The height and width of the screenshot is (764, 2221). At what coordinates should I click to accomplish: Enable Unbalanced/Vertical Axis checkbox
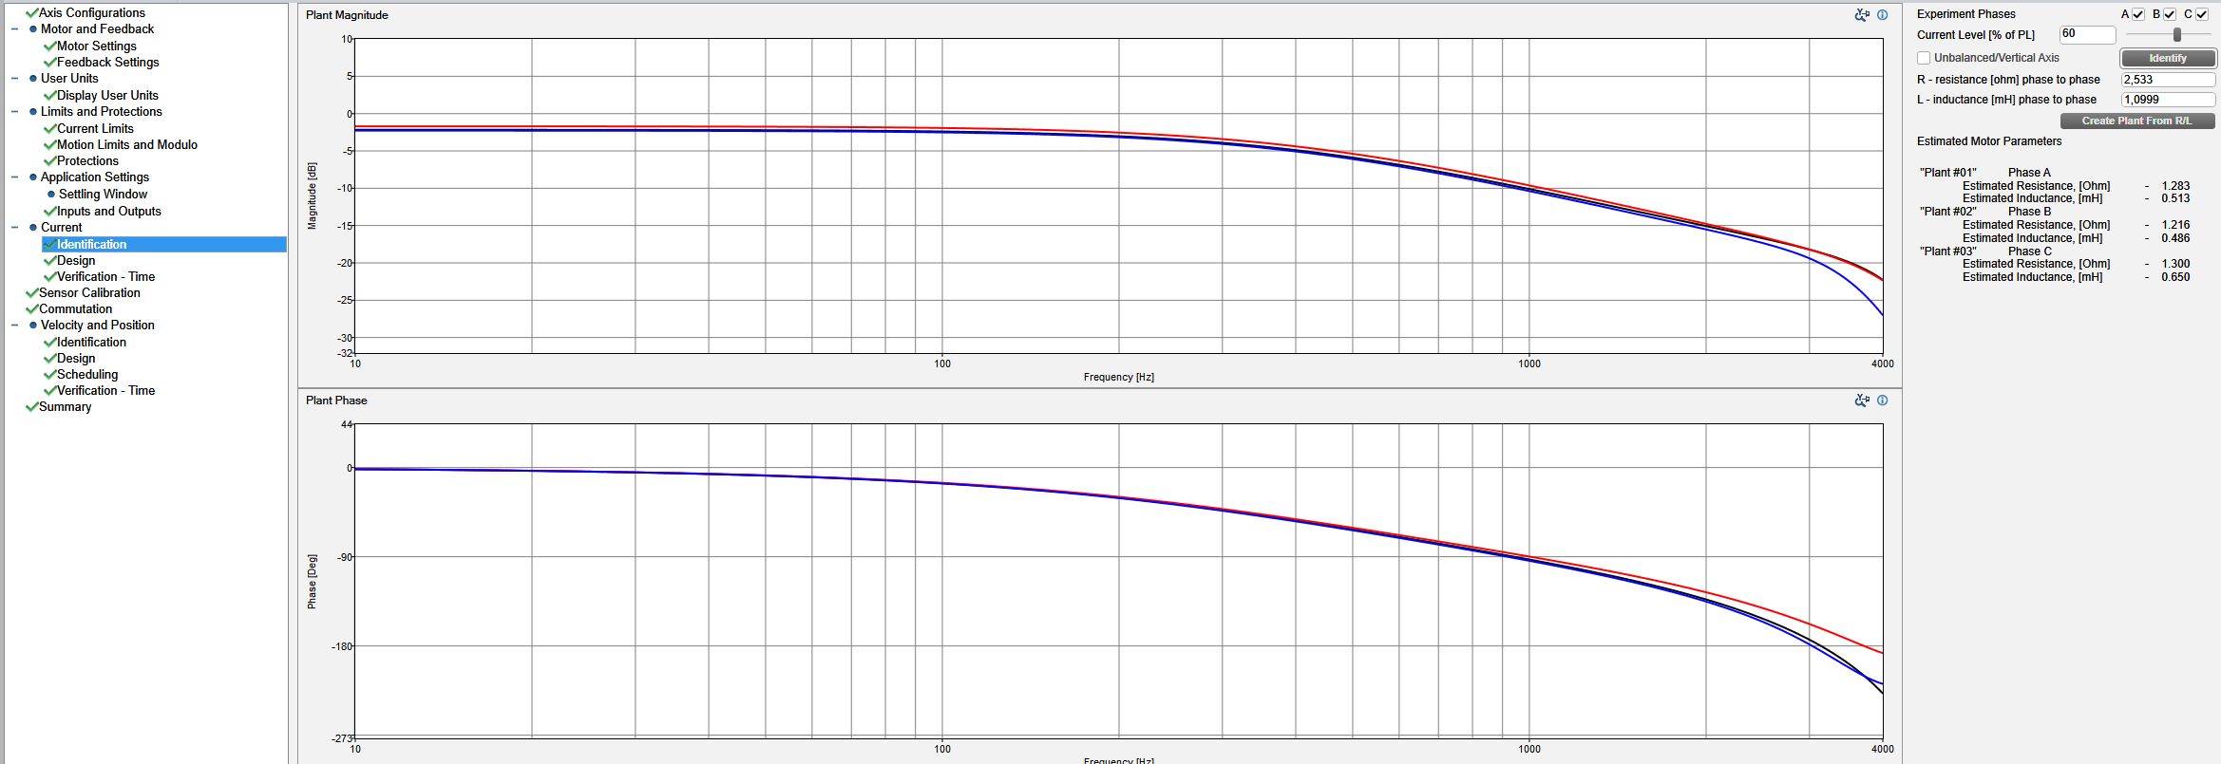click(1924, 58)
